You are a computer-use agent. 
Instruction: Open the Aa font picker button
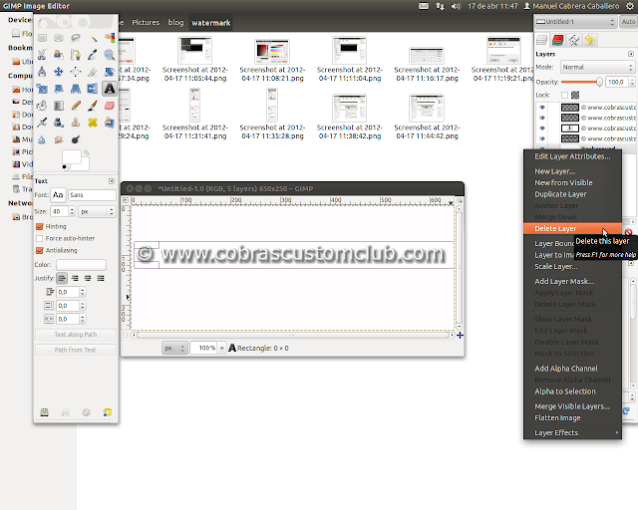(x=58, y=195)
